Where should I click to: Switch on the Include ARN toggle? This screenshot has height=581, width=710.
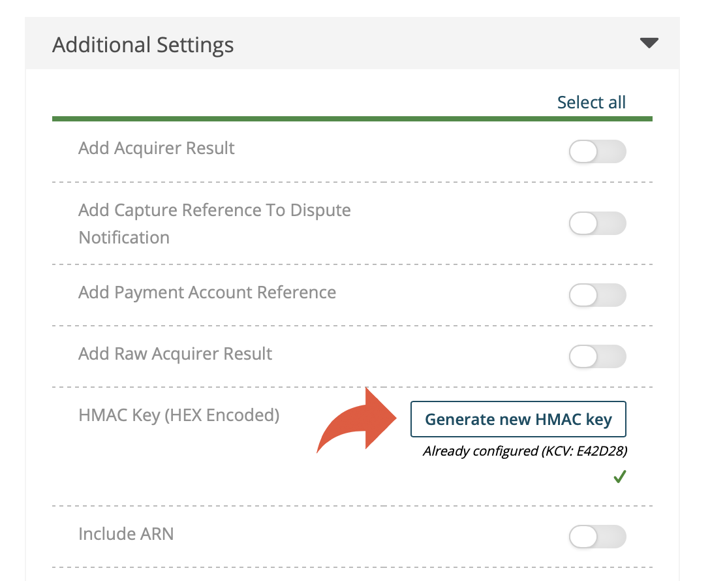[x=598, y=537]
